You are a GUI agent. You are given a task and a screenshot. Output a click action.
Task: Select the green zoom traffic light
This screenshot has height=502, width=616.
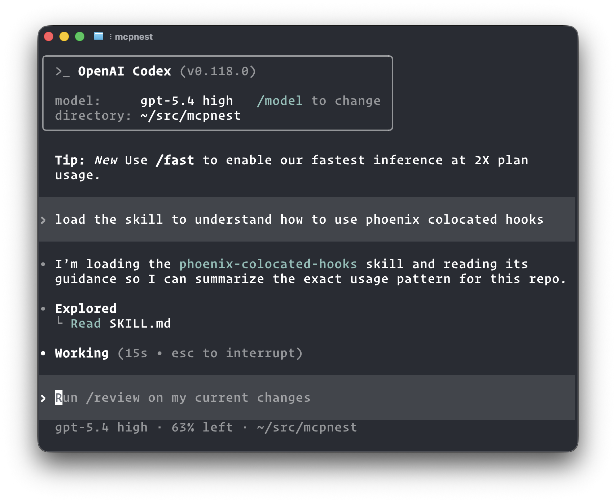[80, 36]
